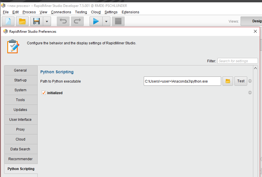Switch to the Design view button
The width and height of the screenshot is (262, 177).
point(251,21)
